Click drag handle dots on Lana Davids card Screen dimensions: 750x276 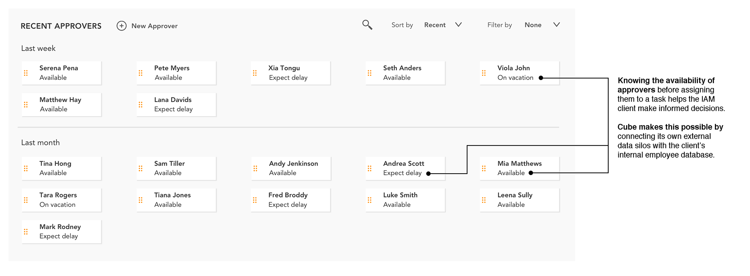click(141, 105)
